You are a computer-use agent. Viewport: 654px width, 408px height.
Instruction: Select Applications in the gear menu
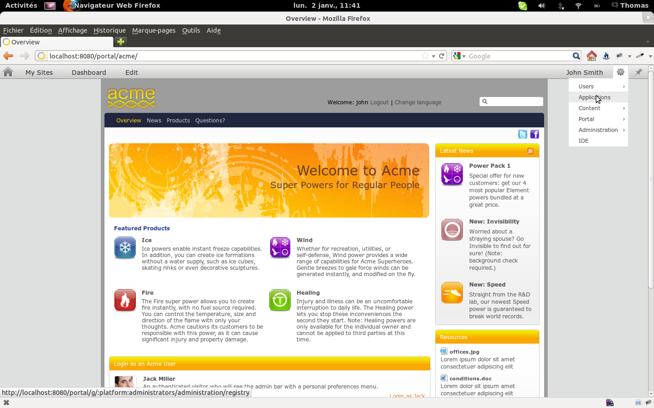tap(598, 97)
